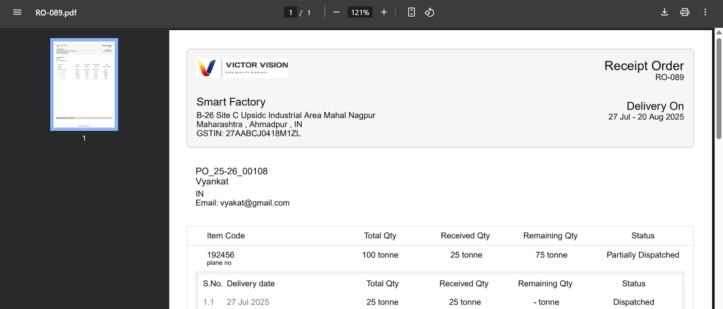Click the scroll up arrow at the top of the scrollbar
Image resolution: width=723 pixels, height=309 pixels.
[x=719, y=33]
